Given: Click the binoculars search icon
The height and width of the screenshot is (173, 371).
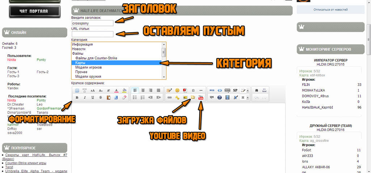Looking at the screenshot, I should (x=257, y=90).
